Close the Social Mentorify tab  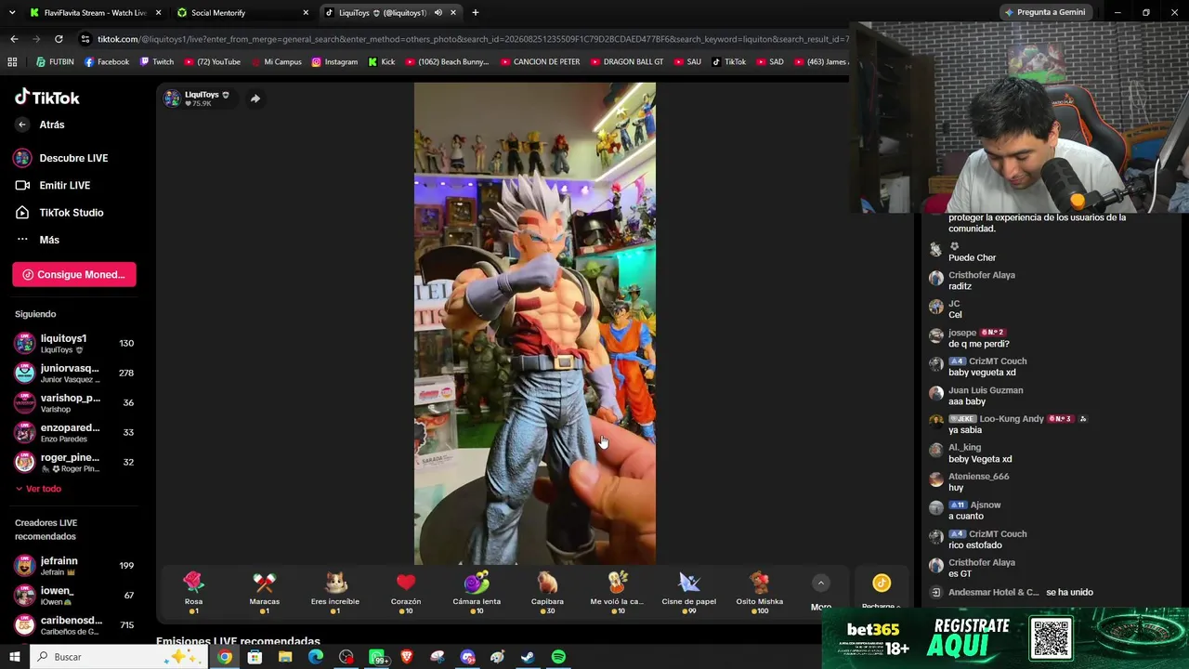tap(306, 13)
